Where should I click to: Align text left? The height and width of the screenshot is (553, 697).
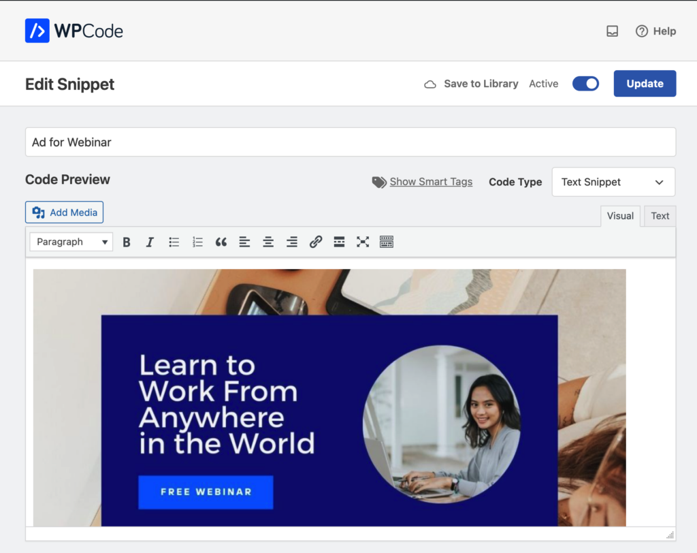pyautogui.click(x=244, y=242)
